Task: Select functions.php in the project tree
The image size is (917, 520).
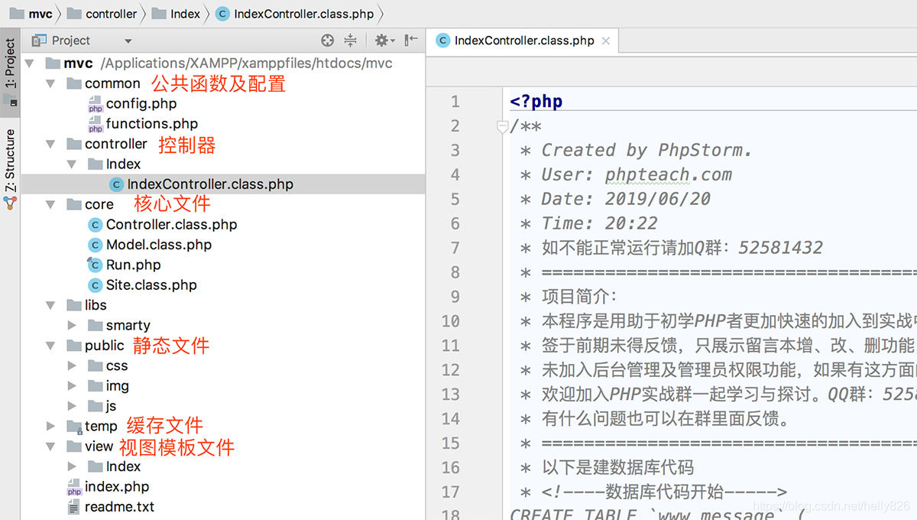Action: coord(151,124)
